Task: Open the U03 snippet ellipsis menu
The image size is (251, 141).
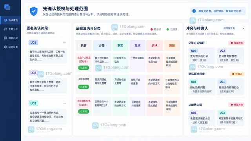Action: click(64, 103)
